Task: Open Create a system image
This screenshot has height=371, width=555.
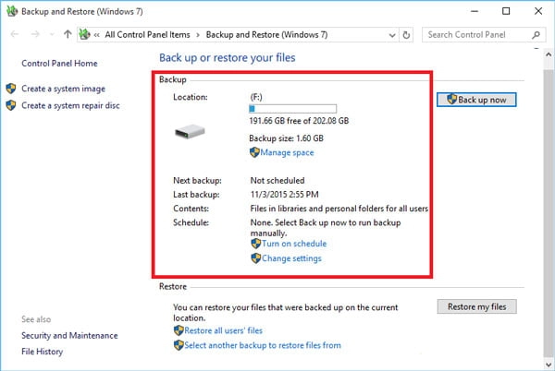Action: [63, 89]
